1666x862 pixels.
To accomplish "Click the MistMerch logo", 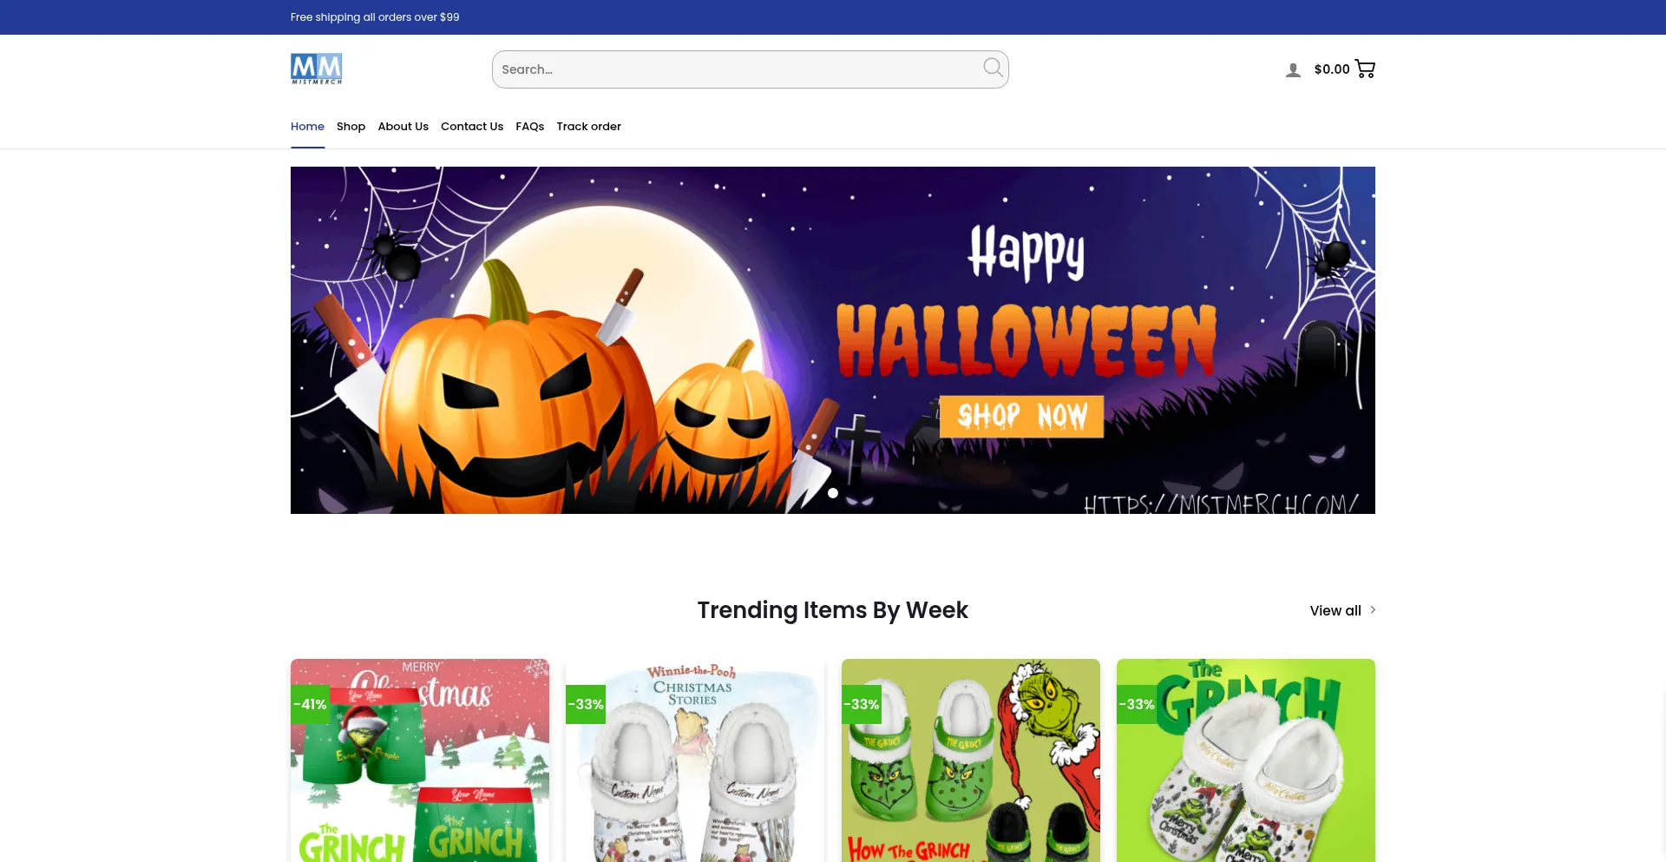I will [317, 69].
